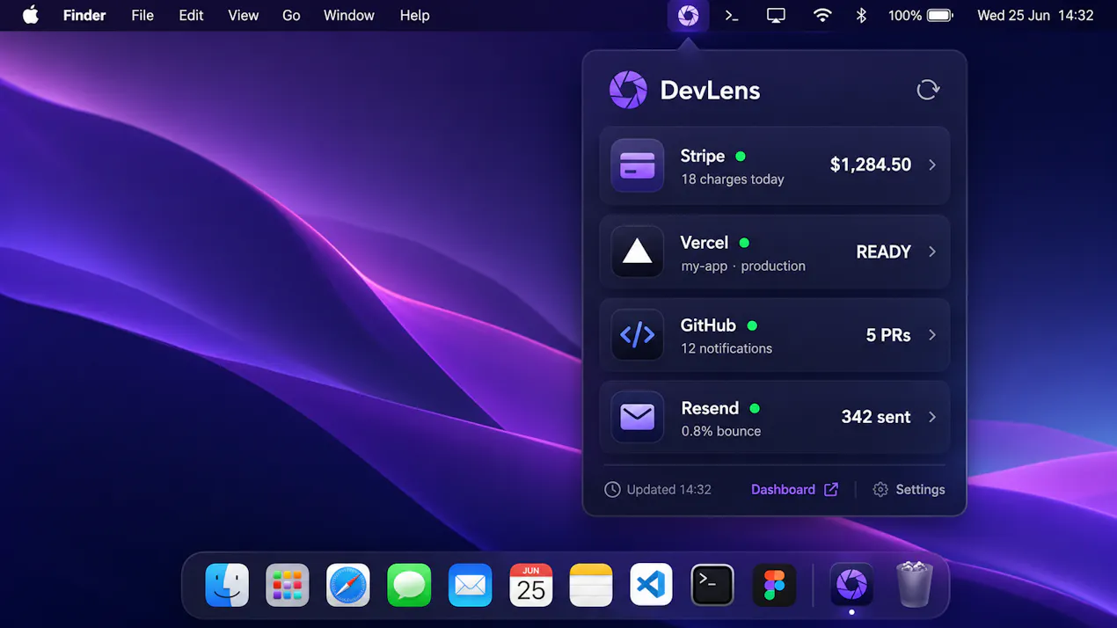Click the green status dot beside Vercel
1117x628 pixels.
pyautogui.click(x=744, y=243)
